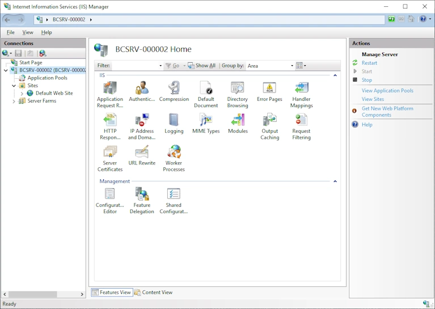The width and height of the screenshot is (435, 309).
Task: Click the right scroll arrow in Connections pane
Action: 82,294
